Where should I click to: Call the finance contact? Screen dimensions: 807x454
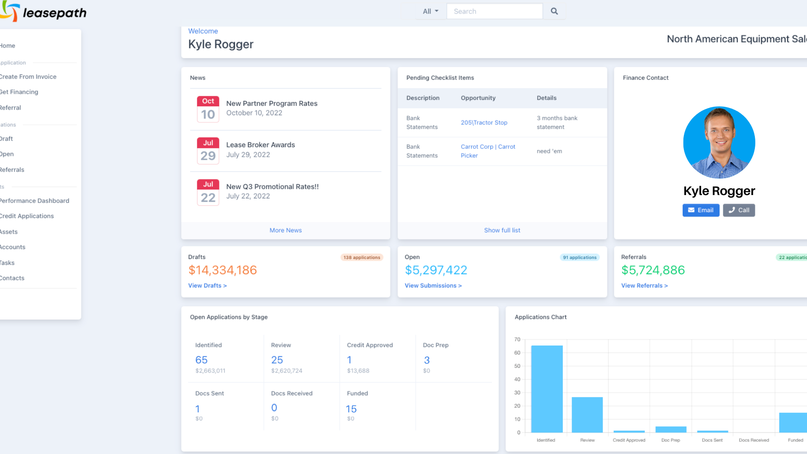[x=739, y=210]
